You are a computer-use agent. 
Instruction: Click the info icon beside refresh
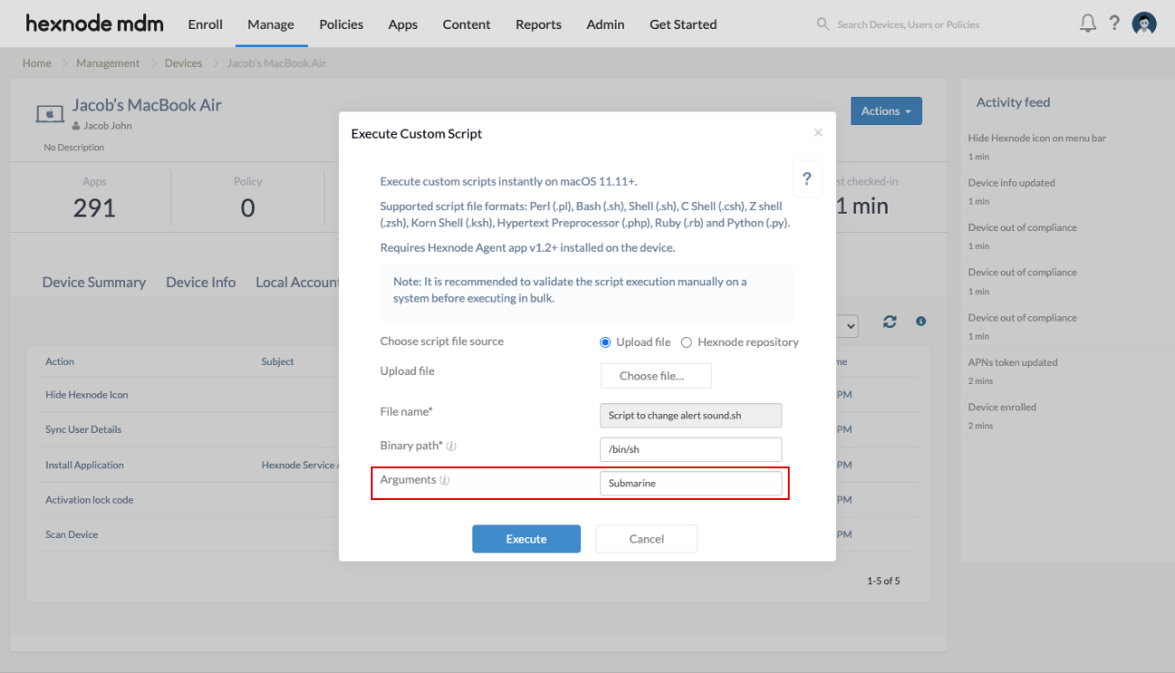click(x=921, y=322)
